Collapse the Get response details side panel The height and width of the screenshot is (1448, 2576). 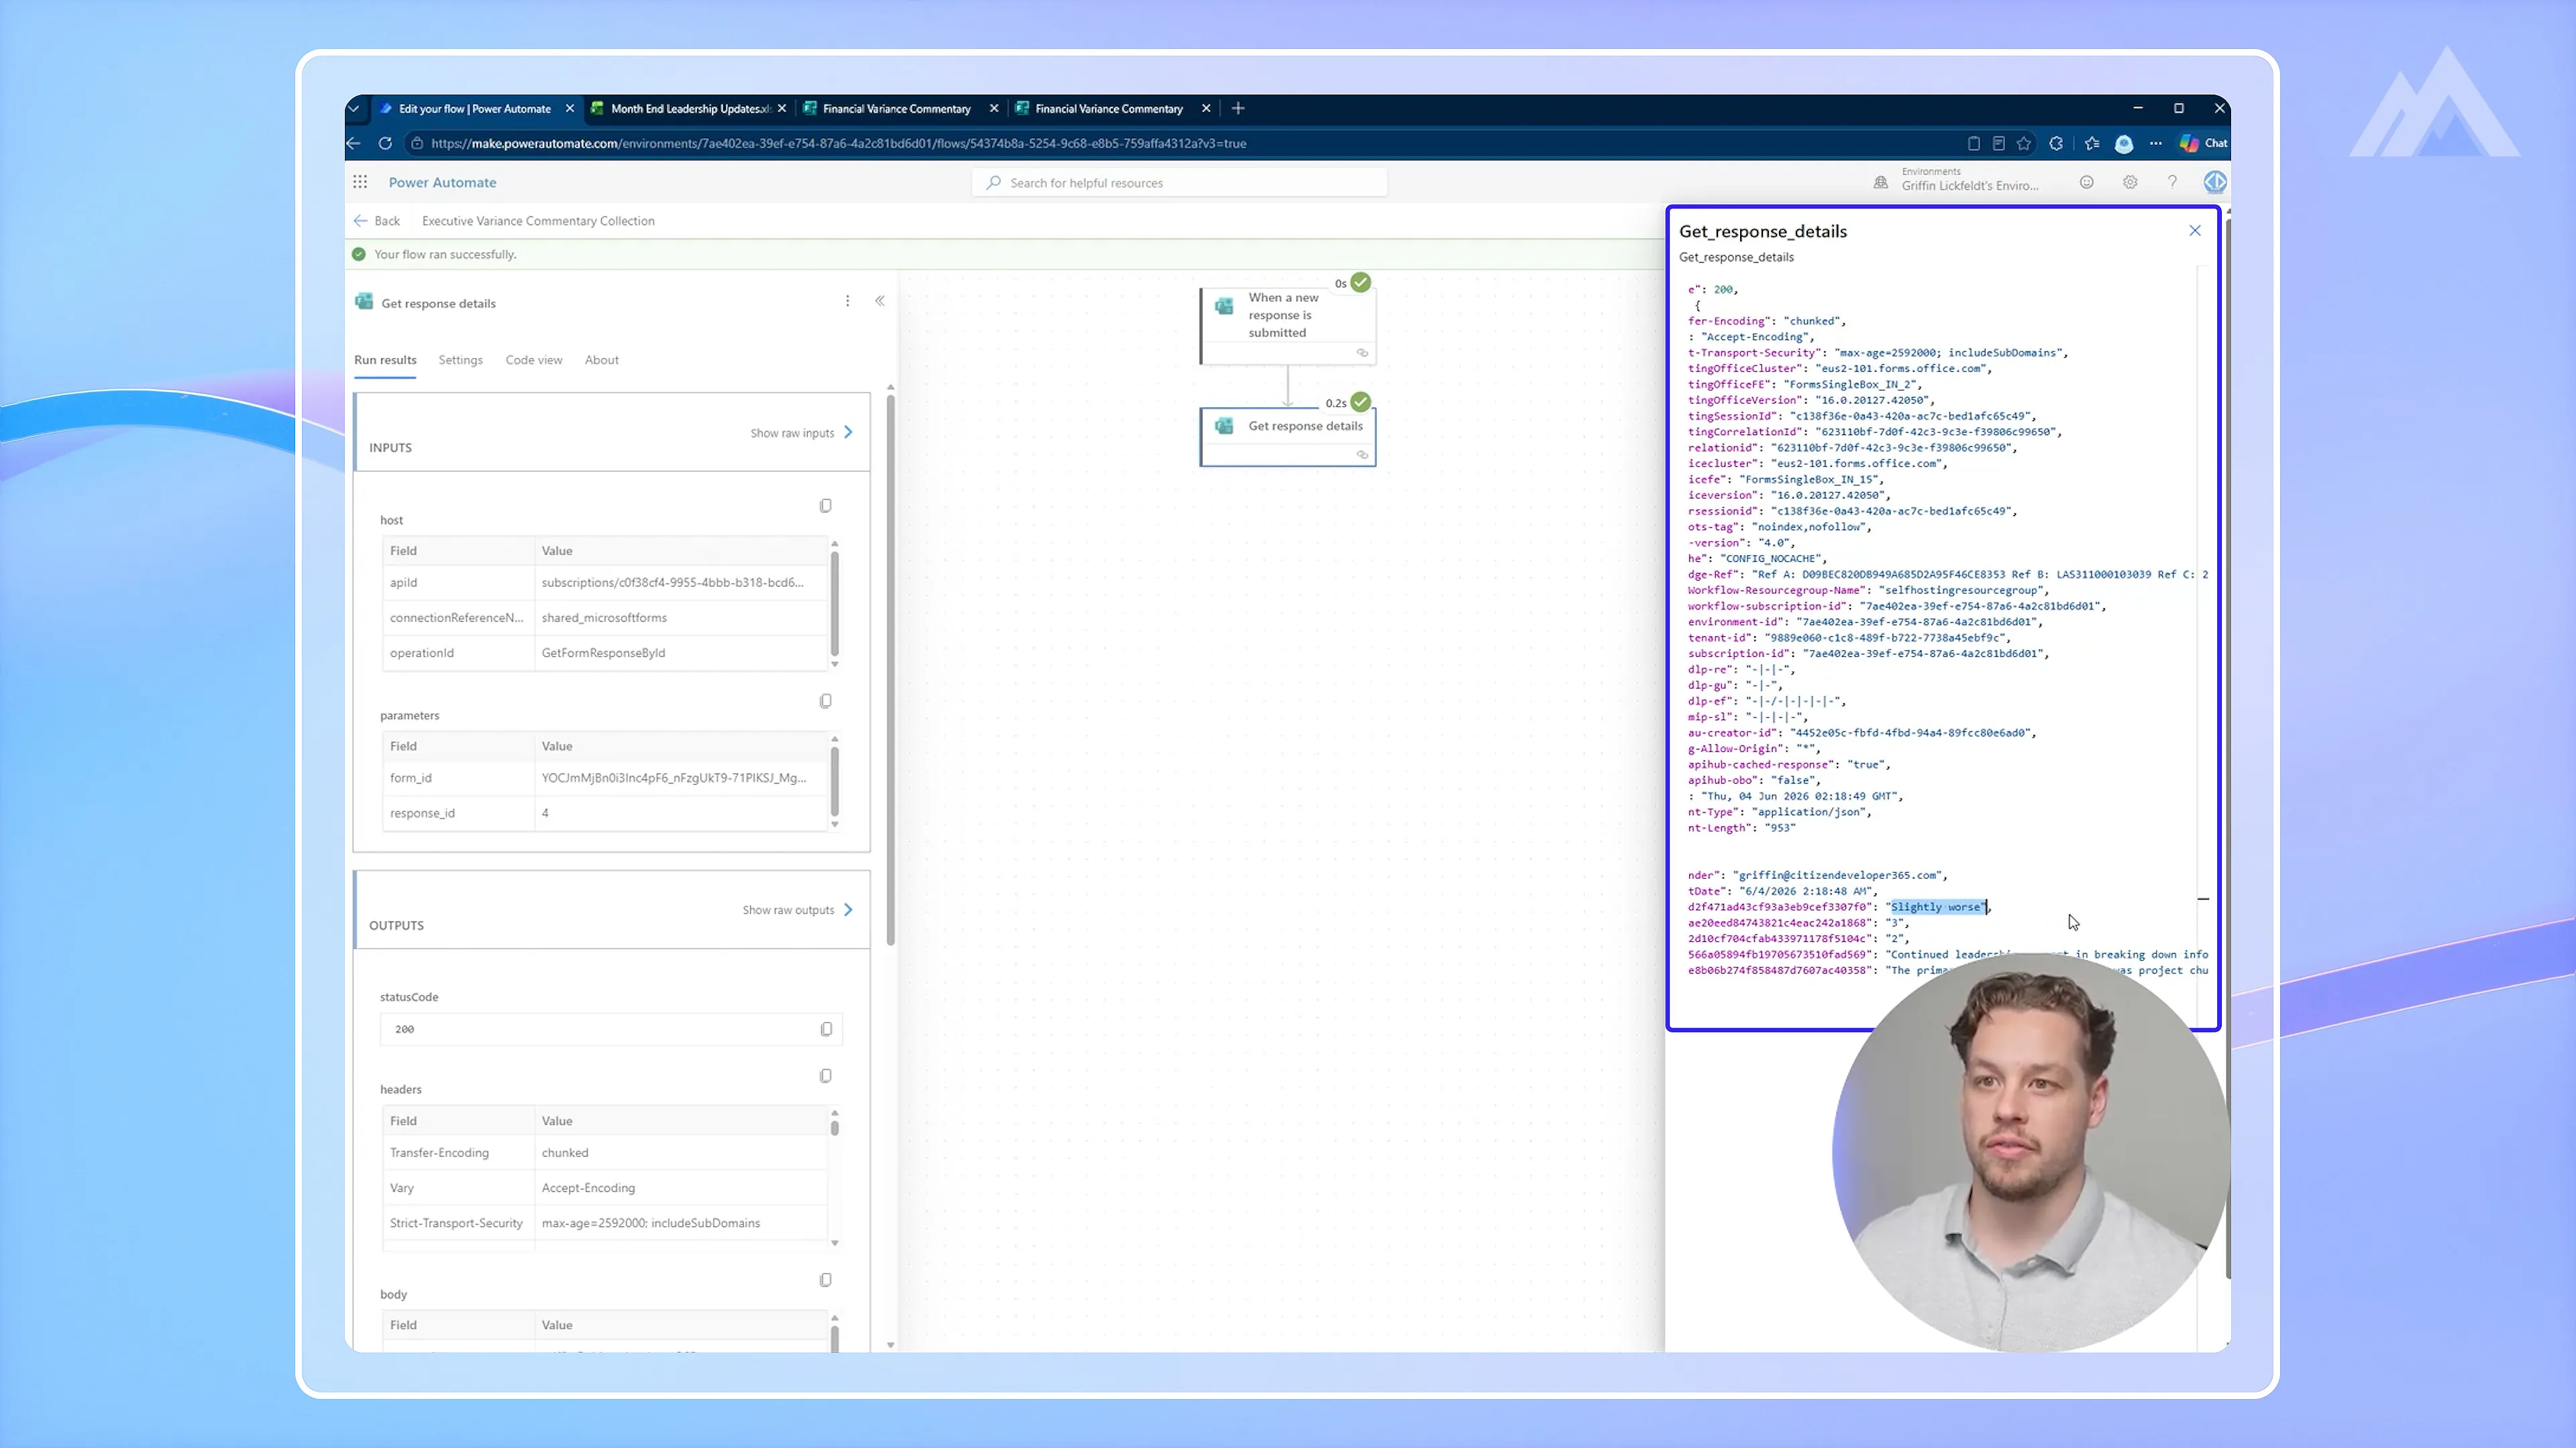(880, 301)
